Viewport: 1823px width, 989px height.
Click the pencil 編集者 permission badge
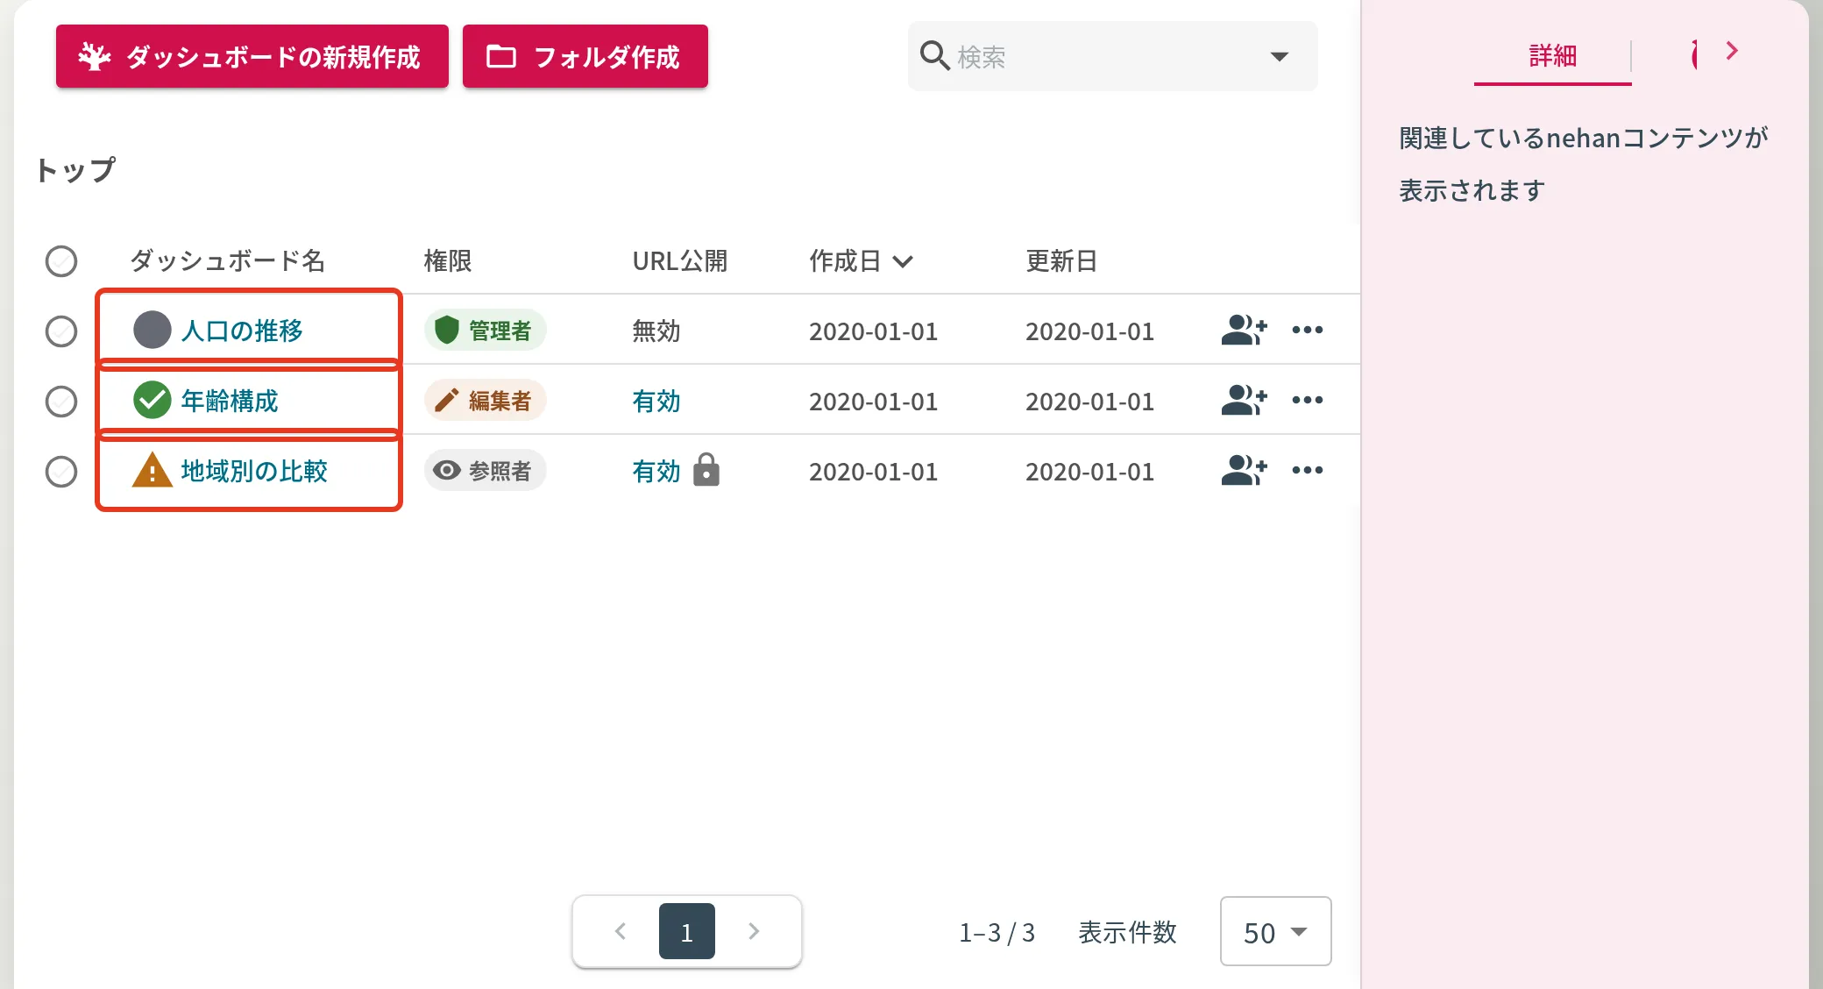point(485,401)
